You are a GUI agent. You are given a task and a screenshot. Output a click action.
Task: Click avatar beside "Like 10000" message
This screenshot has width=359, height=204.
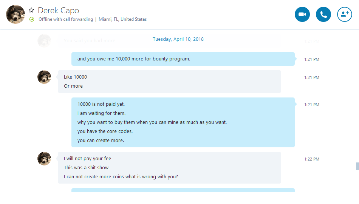44,77
